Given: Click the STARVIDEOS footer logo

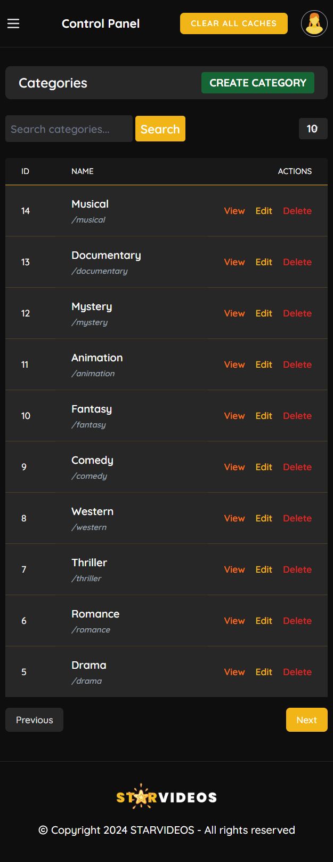Looking at the screenshot, I should coord(167,797).
